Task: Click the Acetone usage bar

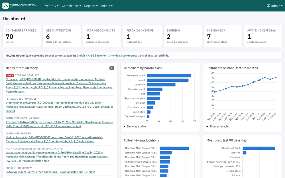Action: pyautogui.click(x=245, y=153)
